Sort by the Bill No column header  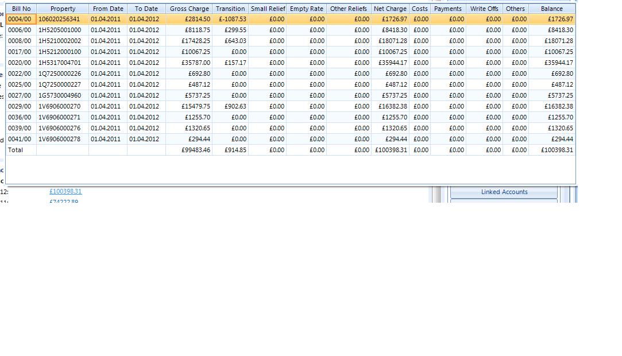pos(21,9)
